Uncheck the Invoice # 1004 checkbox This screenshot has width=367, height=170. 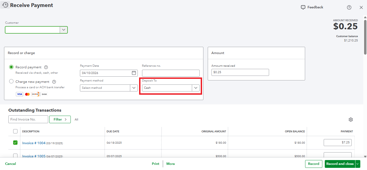point(15,143)
